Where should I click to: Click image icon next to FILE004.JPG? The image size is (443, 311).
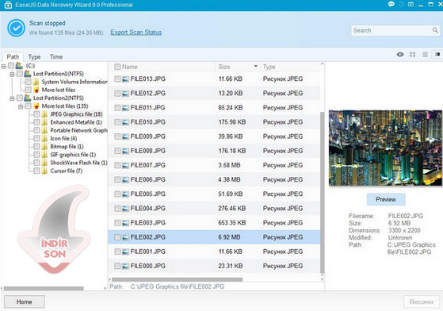coord(125,209)
